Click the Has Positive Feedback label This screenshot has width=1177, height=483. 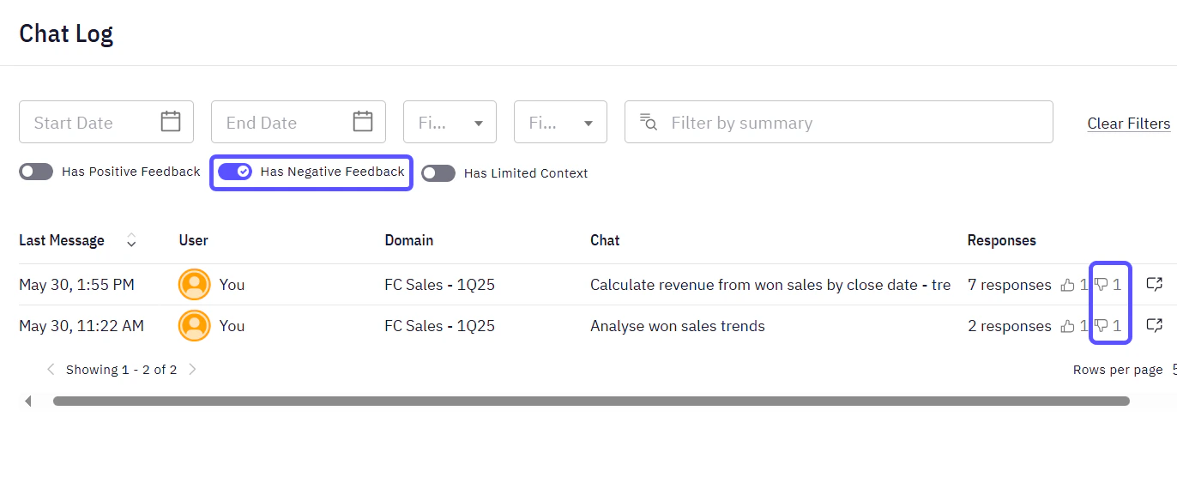click(130, 172)
